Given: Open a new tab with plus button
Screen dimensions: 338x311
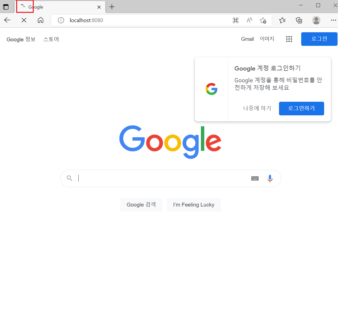Looking at the screenshot, I should 112,7.
